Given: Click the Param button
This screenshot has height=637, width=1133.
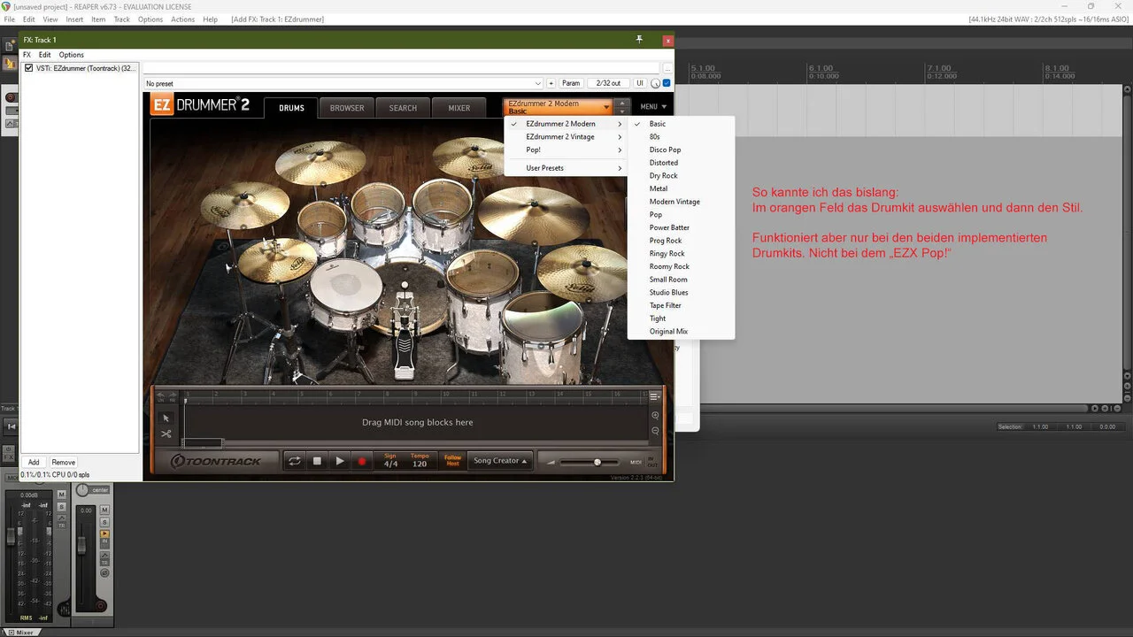Looking at the screenshot, I should coord(571,83).
